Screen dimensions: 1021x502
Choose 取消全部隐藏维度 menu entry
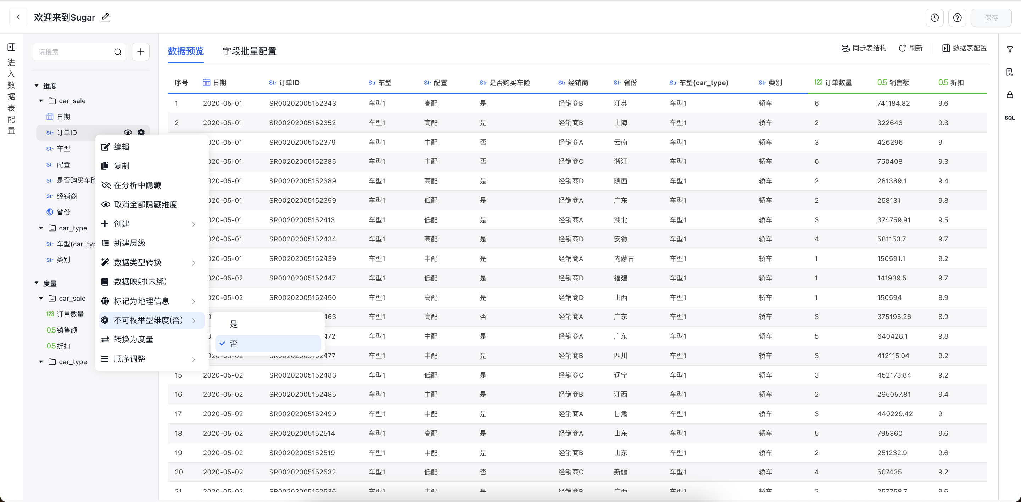[152, 205]
